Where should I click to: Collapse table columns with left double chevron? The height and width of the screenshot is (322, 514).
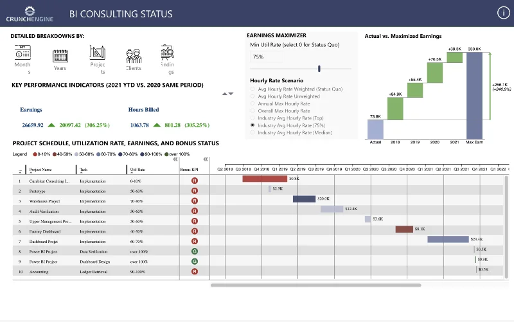click(175, 159)
